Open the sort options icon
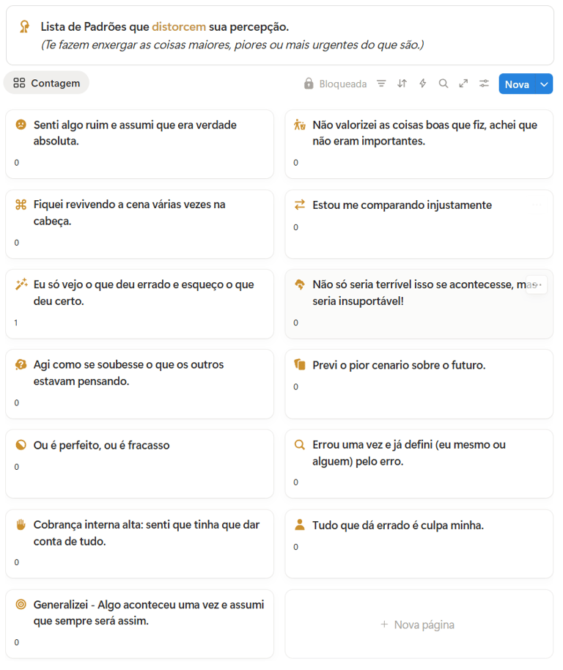This screenshot has height=670, width=563. [402, 84]
